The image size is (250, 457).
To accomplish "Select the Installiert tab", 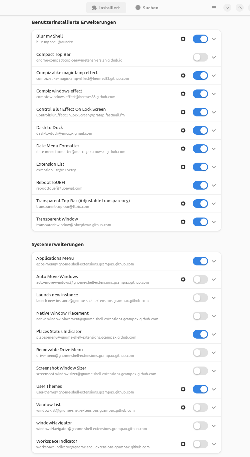I will click(x=106, y=8).
